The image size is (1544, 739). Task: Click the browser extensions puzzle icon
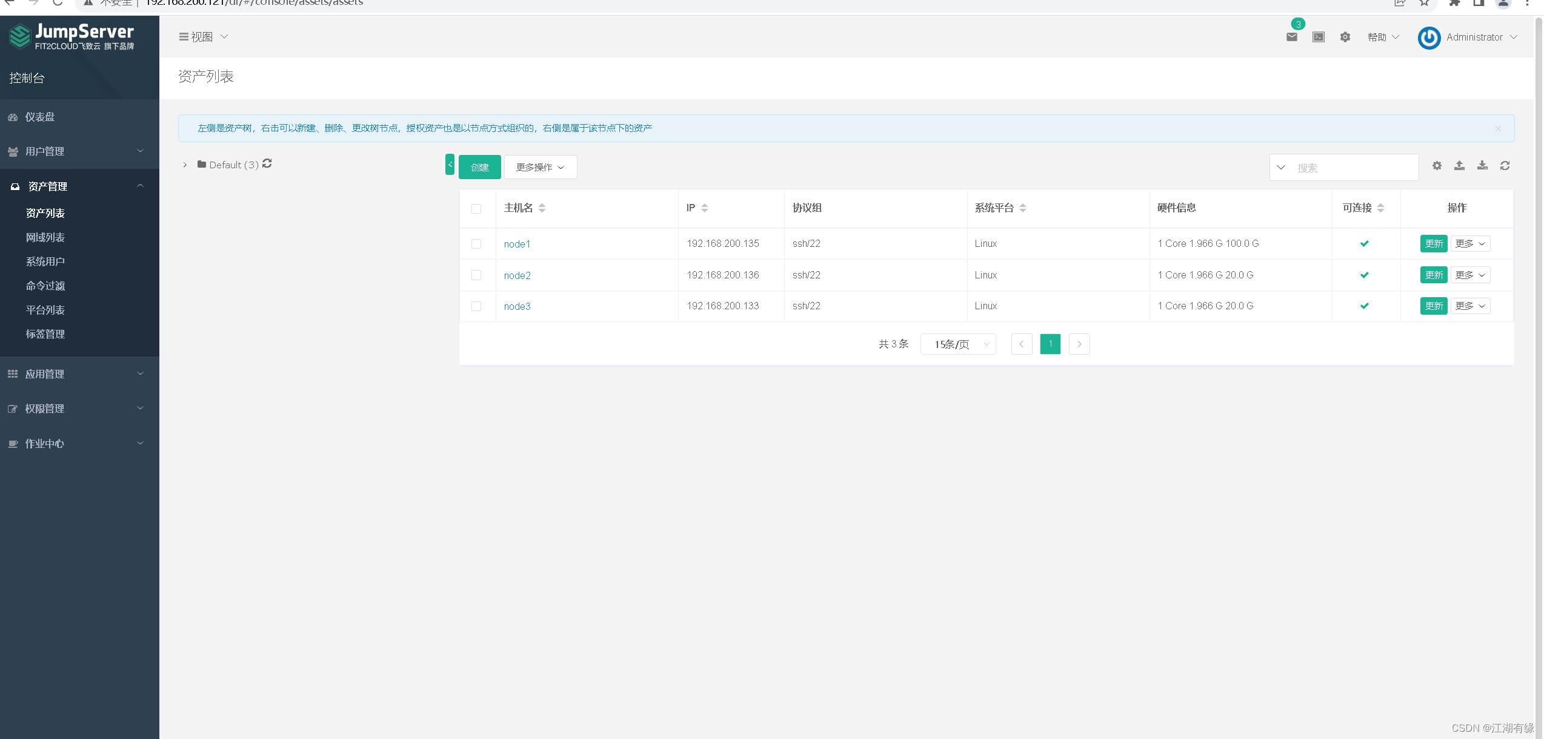click(x=1454, y=3)
